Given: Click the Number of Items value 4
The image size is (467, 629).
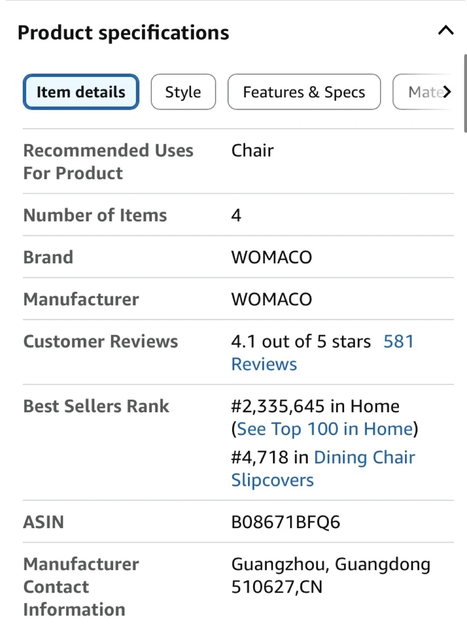Looking at the screenshot, I should point(234,214).
